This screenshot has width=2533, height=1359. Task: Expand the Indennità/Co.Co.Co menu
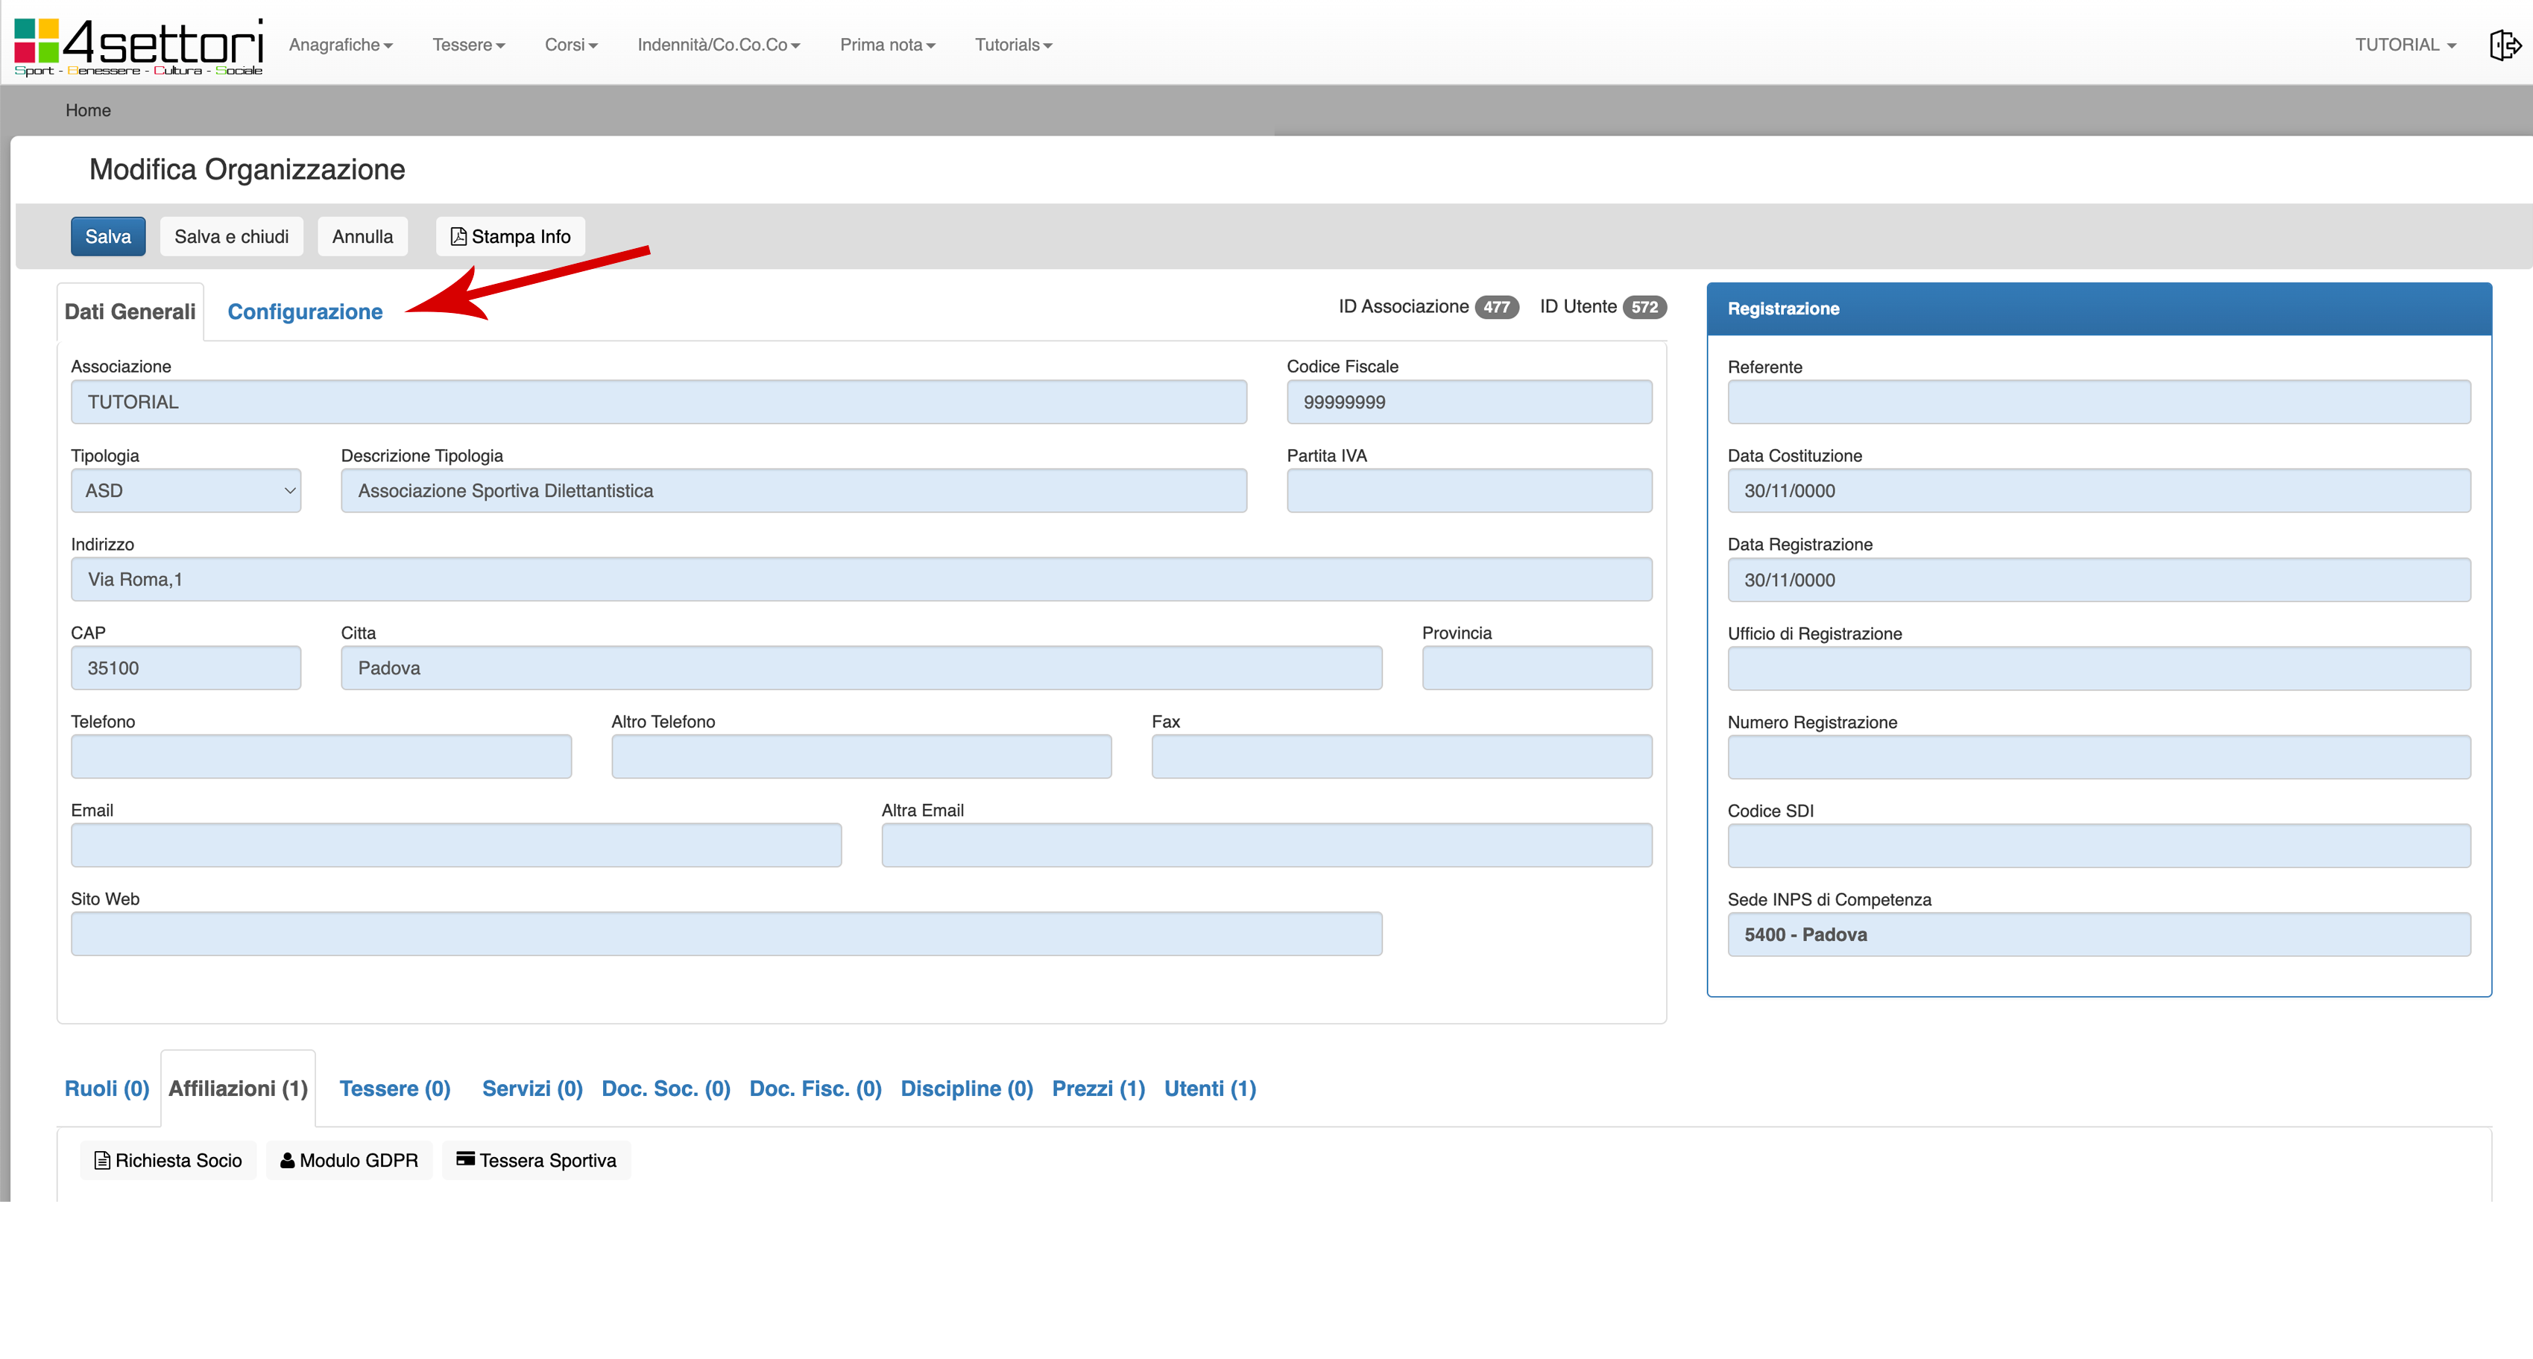pos(718,45)
